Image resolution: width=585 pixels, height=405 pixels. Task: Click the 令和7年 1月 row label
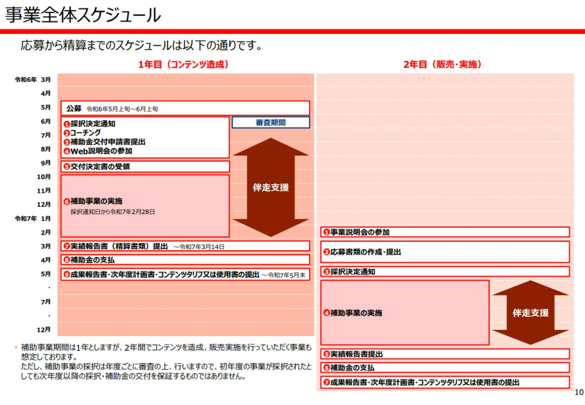(x=33, y=219)
